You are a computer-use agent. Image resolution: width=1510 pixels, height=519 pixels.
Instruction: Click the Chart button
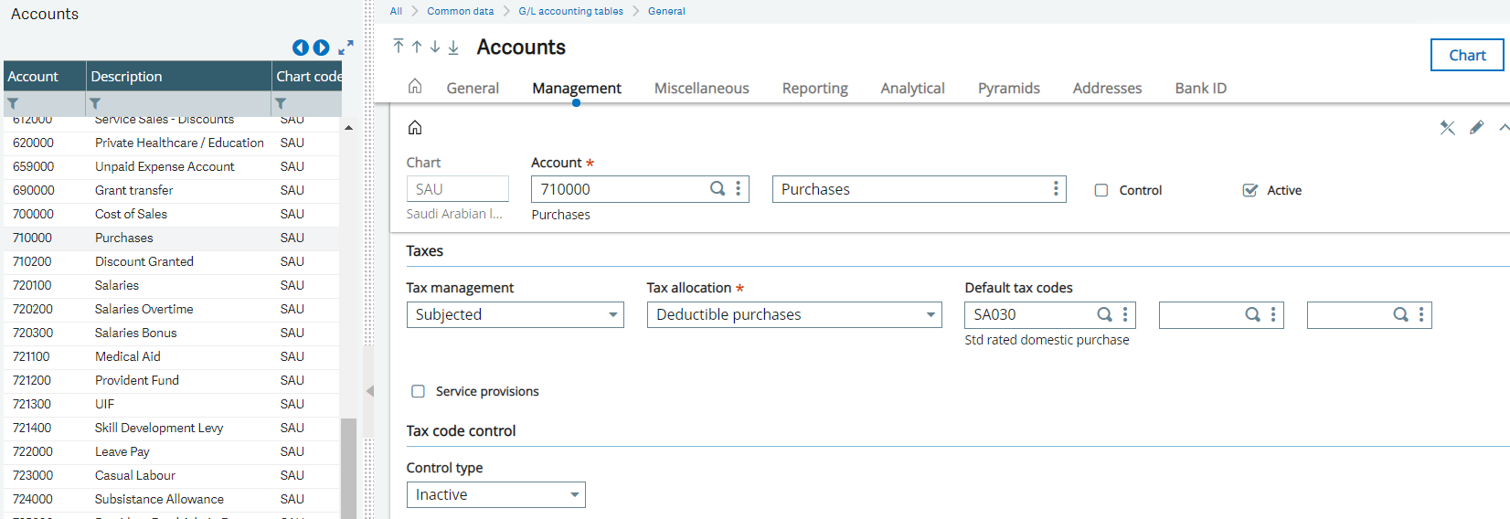point(1467,55)
